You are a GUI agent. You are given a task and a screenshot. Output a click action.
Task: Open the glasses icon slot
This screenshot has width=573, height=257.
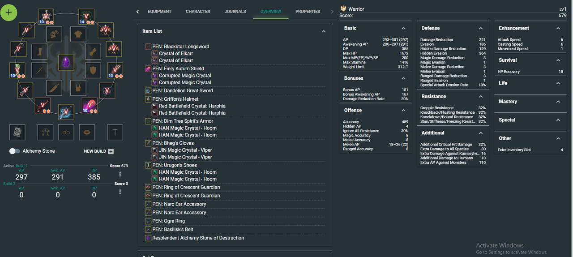tap(66, 132)
